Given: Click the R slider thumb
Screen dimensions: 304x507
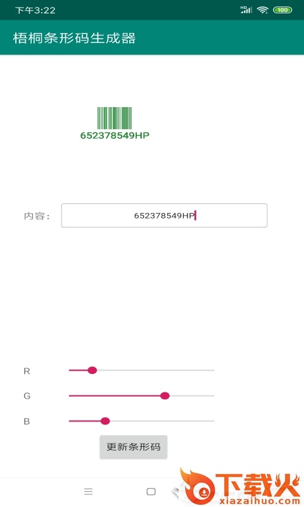Looking at the screenshot, I should click(92, 370).
